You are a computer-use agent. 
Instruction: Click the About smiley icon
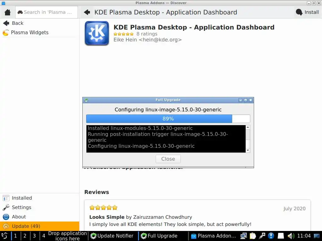6,217
